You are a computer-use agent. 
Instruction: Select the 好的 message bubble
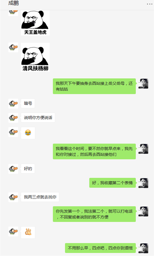click(x=28, y=169)
